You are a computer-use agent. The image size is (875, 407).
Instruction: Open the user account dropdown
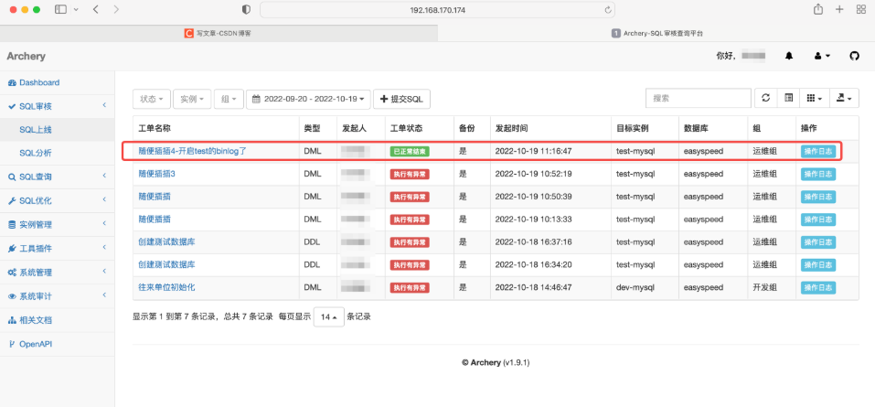823,56
